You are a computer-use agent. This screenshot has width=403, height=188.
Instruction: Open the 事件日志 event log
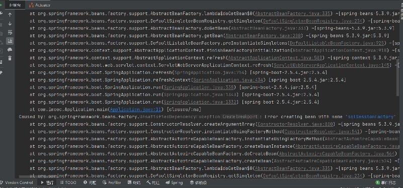(386, 182)
